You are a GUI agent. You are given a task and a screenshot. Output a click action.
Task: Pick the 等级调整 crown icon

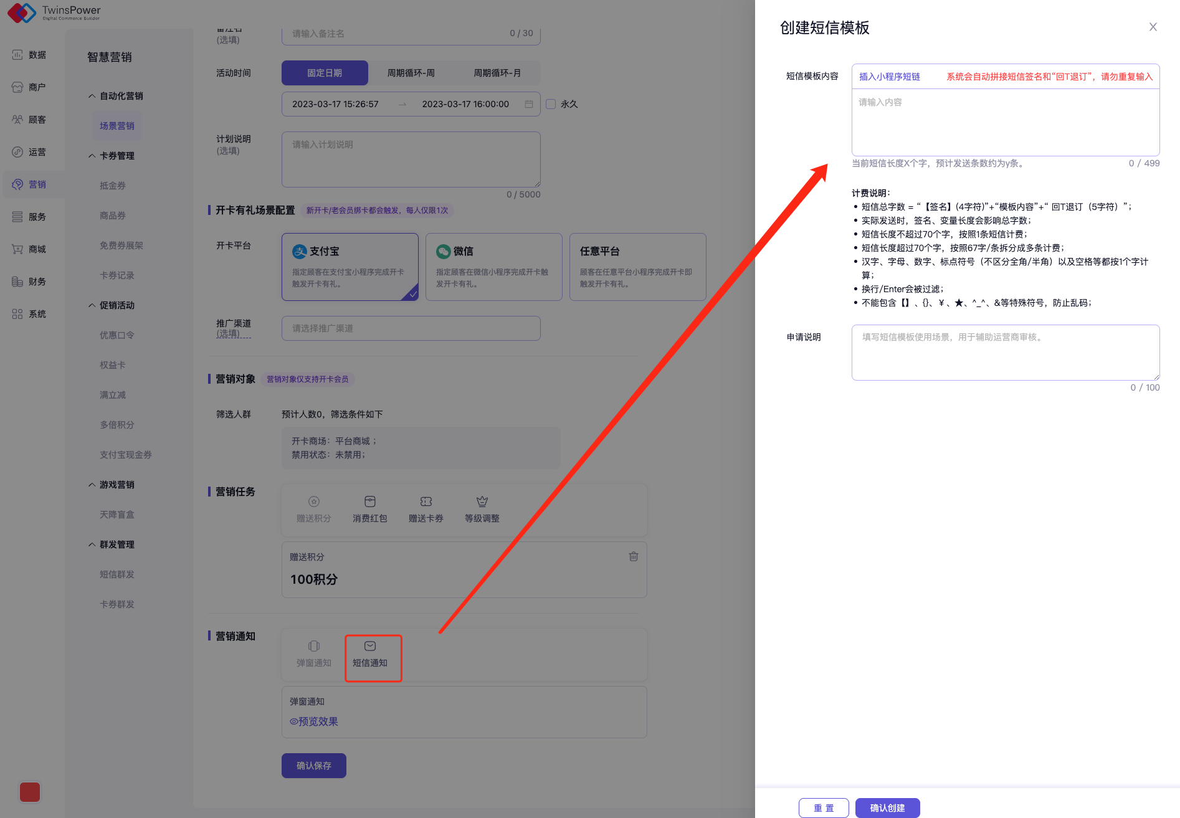(482, 502)
